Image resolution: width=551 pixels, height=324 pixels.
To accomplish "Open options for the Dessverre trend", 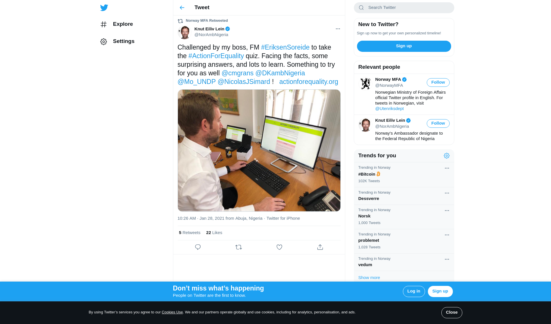I will 447,193.
